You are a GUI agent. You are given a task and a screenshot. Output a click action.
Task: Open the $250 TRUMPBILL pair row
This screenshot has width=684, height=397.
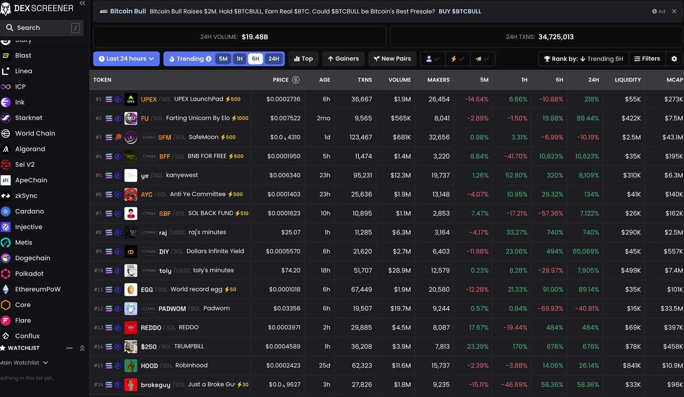(386, 346)
